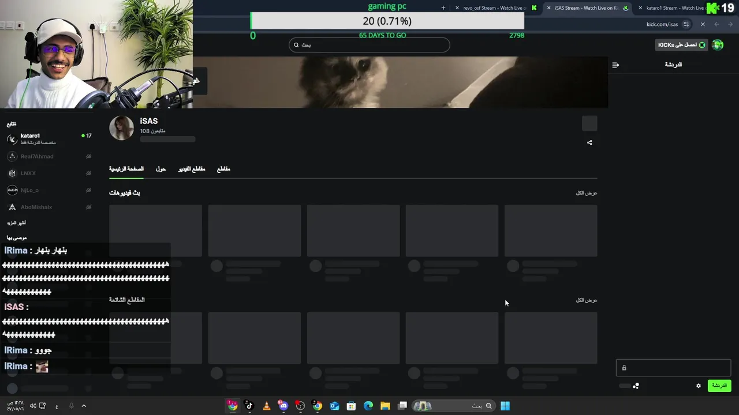This screenshot has height=415, width=739.
Task: Click the offline icon next to Real7Ahmad
Action: [x=88, y=156]
